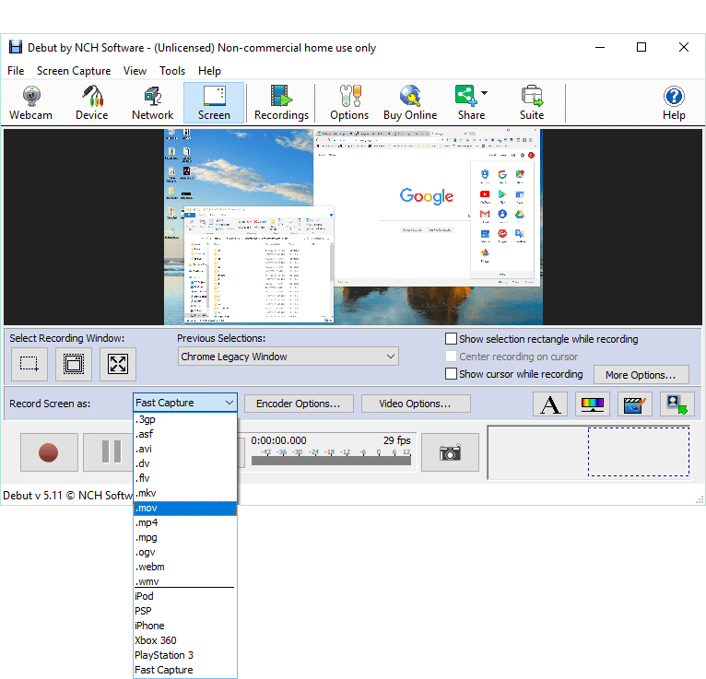Select .dv format from list
This screenshot has height=679, width=706.
point(185,463)
